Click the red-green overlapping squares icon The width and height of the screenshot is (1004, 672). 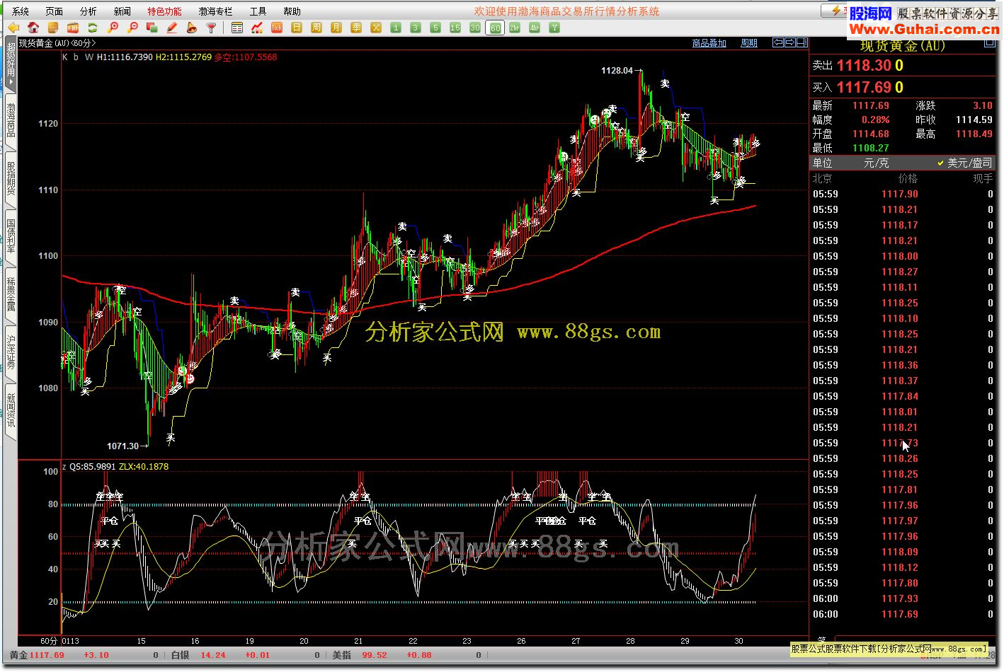(x=152, y=28)
